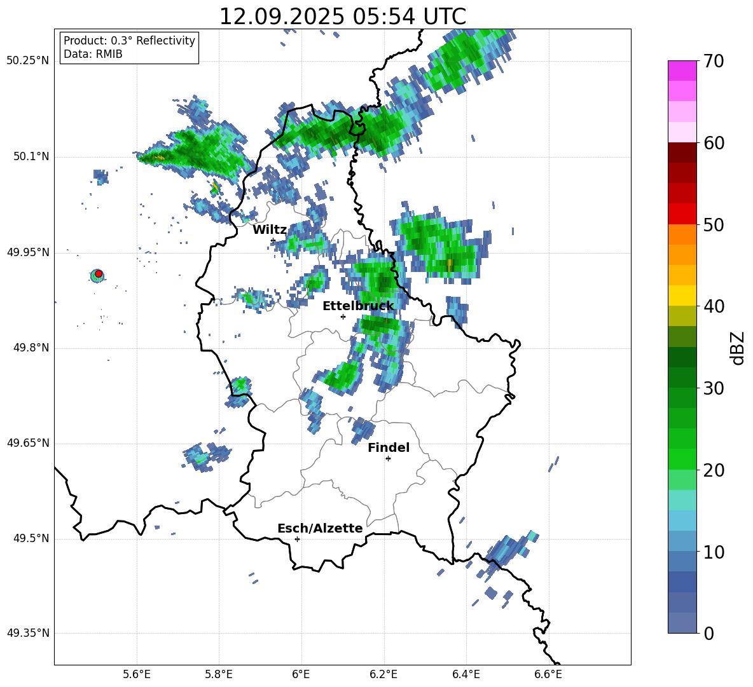Click the colorbar label 60

coord(714,143)
